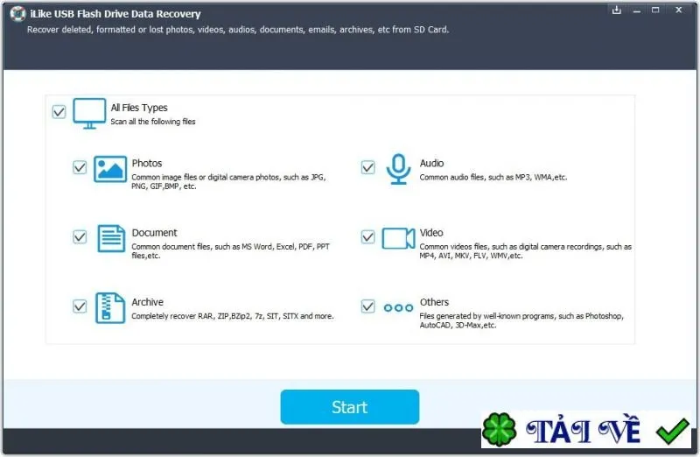Uncheck the All Files Types checkbox
Screen dimensions: 700x457
click(59, 111)
